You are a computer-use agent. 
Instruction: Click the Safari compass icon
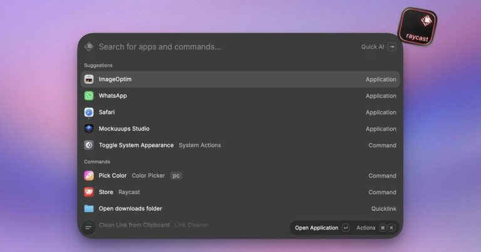(x=89, y=113)
